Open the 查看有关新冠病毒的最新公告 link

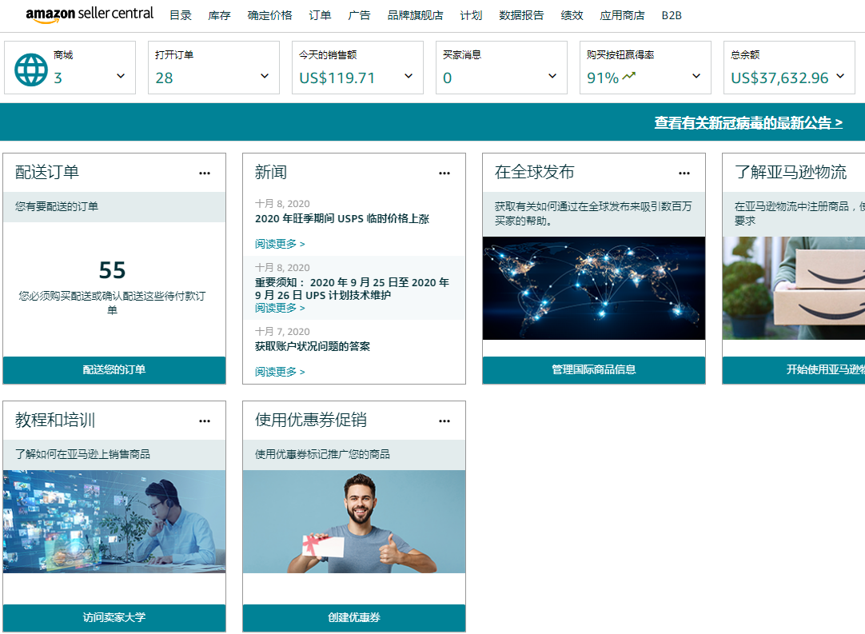tap(748, 122)
